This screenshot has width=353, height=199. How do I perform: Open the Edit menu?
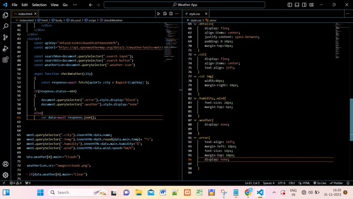pos(24,5)
